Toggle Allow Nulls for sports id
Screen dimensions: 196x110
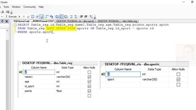178,74
